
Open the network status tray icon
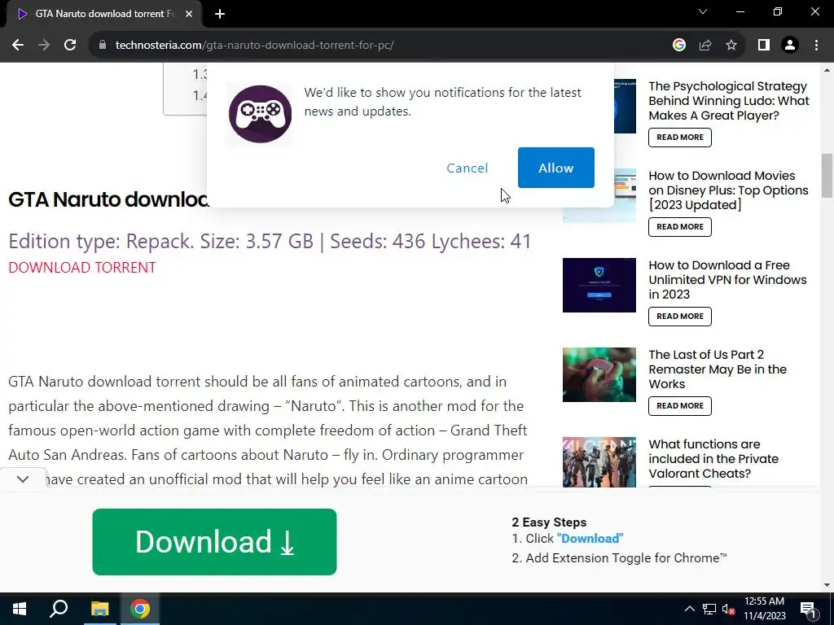tap(709, 609)
